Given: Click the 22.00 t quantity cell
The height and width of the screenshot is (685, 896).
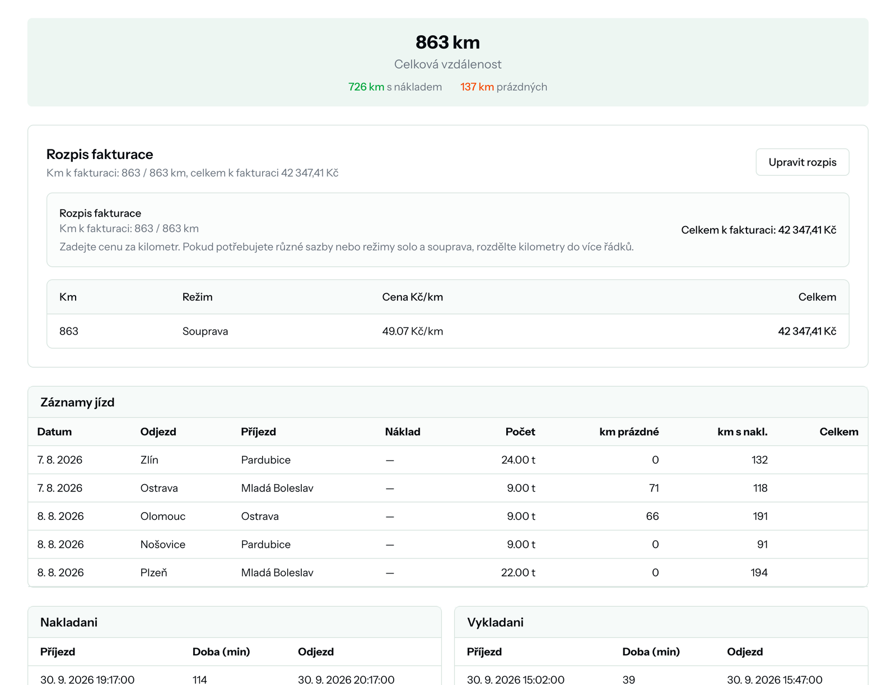Looking at the screenshot, I should pyautogui.click(x=518, y=573).
